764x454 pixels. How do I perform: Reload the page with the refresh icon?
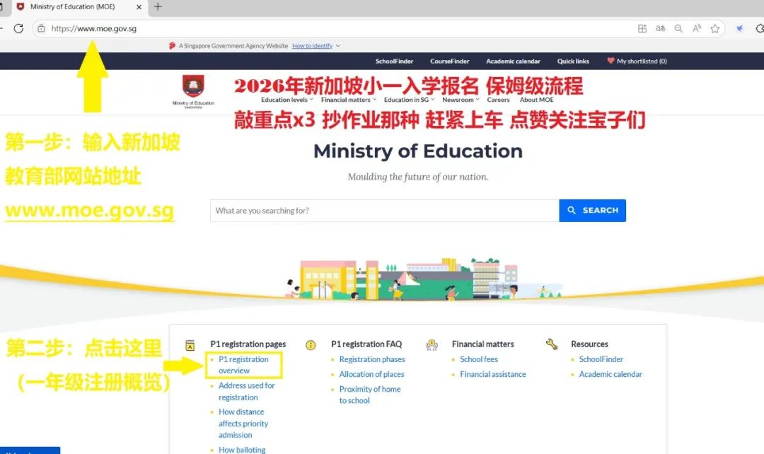(x=18, y=28)
